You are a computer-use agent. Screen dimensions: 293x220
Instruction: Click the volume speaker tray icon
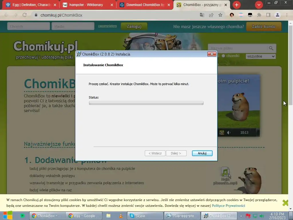pos(262,216)
